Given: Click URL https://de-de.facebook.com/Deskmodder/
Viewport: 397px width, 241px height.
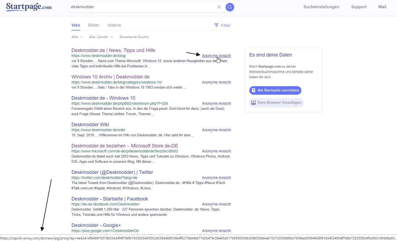Looking at the screenshot, I should (105, 204).
